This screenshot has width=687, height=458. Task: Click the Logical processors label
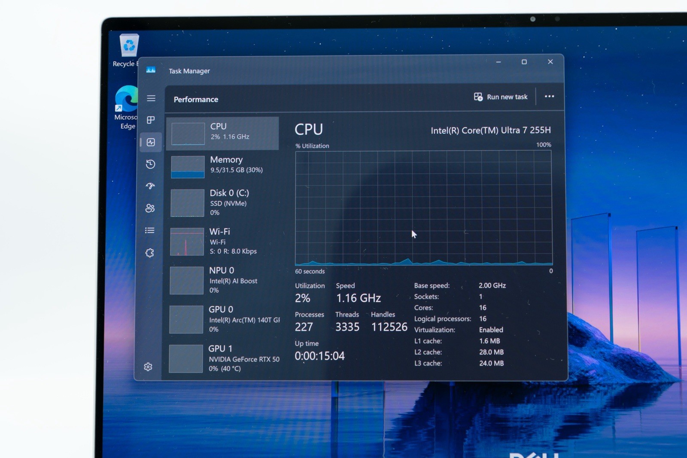[442, 319]
